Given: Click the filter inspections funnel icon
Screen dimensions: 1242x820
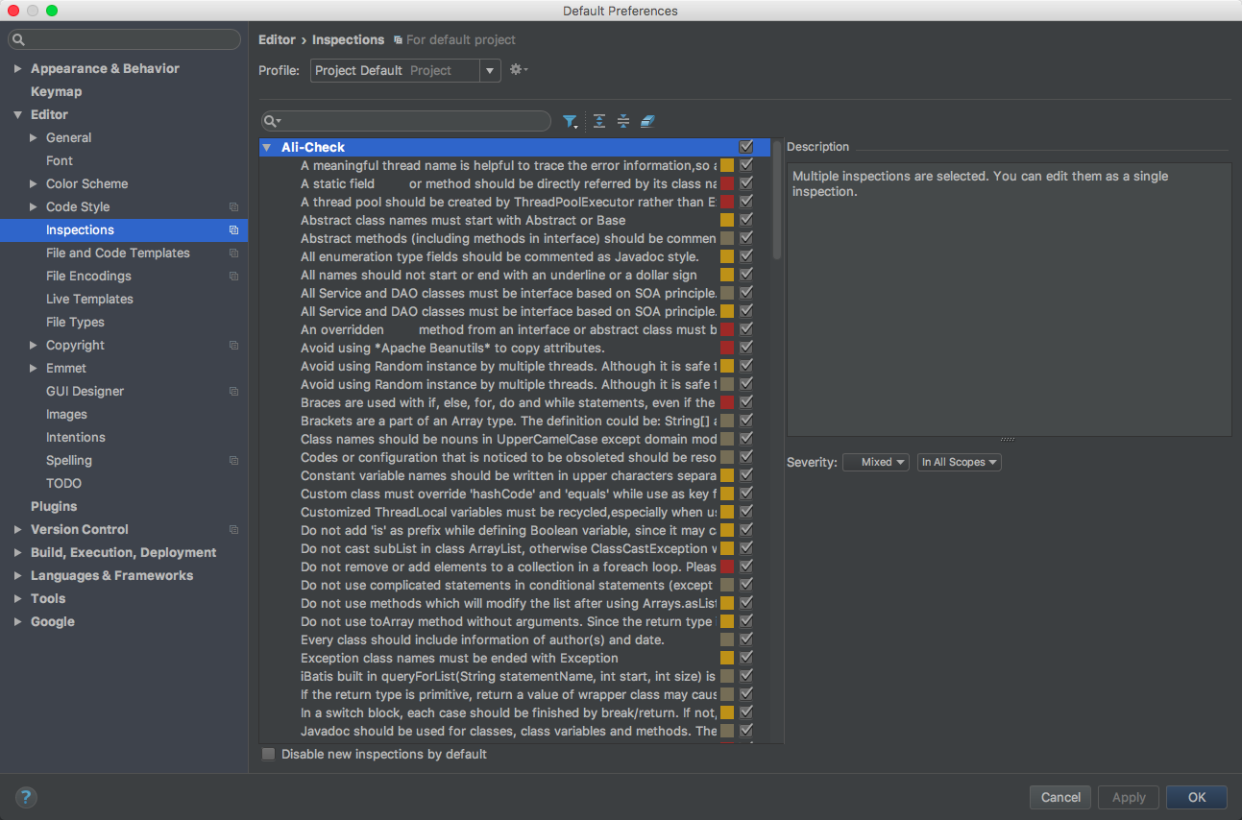Looking at the screenshot, I should pyautogui.click(x=570, y=121).
